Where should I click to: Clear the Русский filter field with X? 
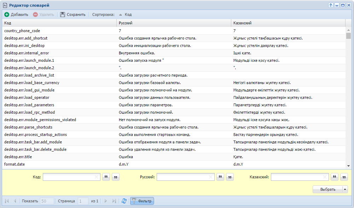pyautogui.click(x=211, y=177)
